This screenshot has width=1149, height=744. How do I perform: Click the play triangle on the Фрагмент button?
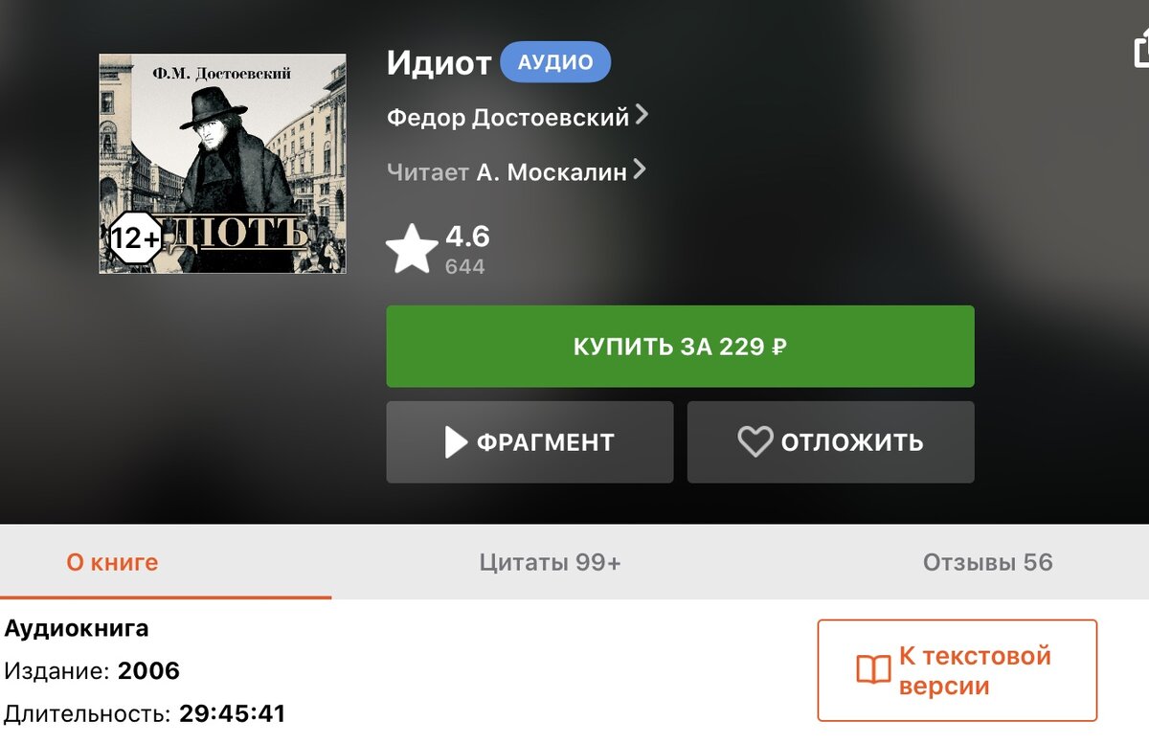pyautogui.click(x=456, y=442)
